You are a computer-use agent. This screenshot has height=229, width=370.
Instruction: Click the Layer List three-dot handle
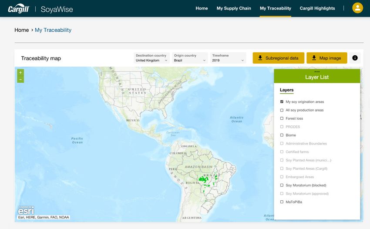click(317, 71)
